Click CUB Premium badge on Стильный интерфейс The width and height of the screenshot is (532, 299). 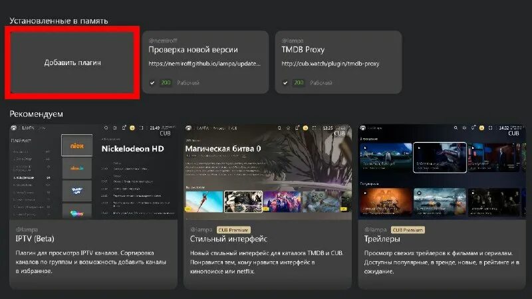tap(233, 230)
